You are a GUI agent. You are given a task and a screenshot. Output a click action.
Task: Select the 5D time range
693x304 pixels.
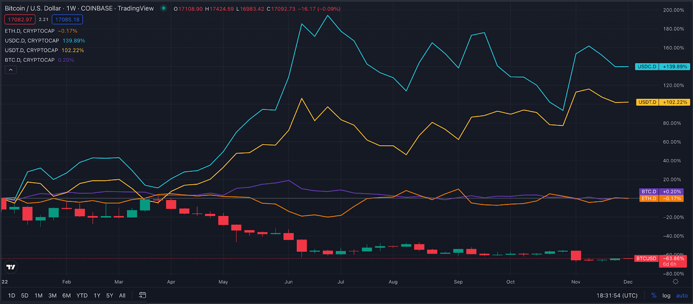coord(25,295)
